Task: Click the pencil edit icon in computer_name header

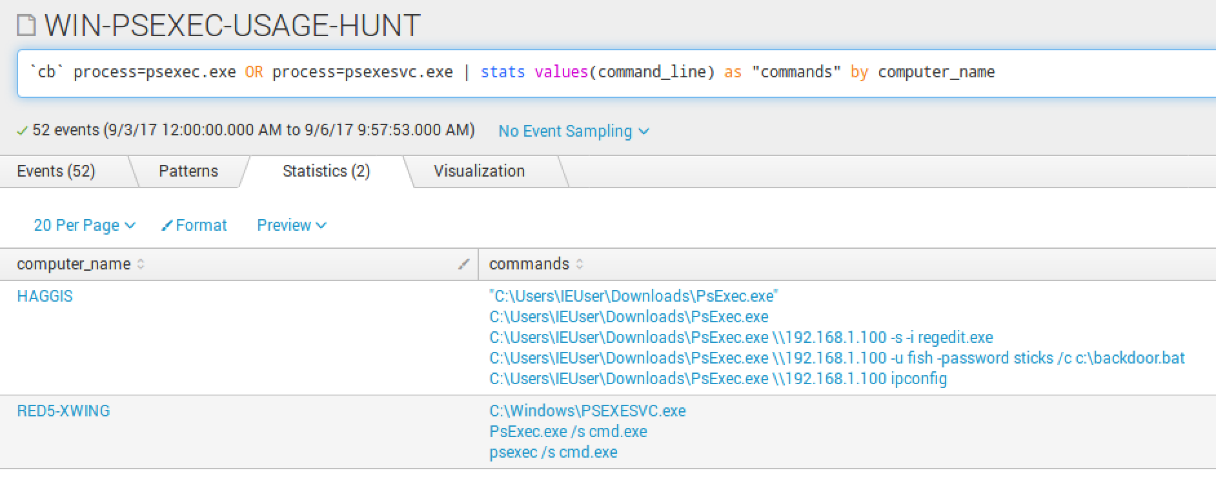Action: [463, 264]
